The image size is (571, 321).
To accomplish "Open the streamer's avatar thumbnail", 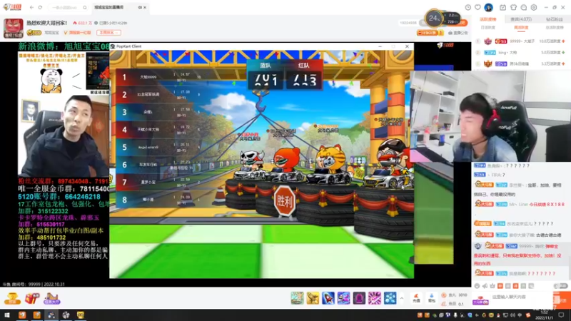I will tap(14, 28).
